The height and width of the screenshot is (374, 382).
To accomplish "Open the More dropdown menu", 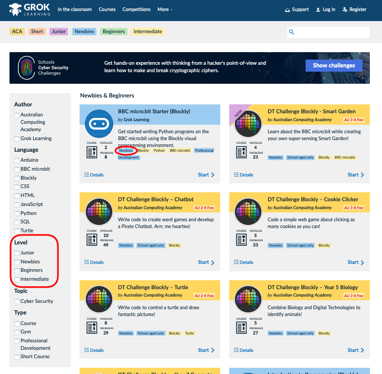I will 165,9.
